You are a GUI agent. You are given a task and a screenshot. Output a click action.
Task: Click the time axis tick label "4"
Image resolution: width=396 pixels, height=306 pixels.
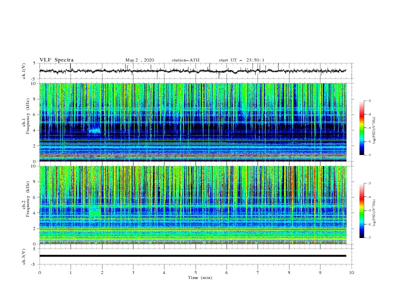pyautogui.click(x=164, y=272)
